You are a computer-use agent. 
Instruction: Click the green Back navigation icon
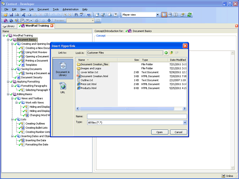pyautogui.click(x=166, y=53)
